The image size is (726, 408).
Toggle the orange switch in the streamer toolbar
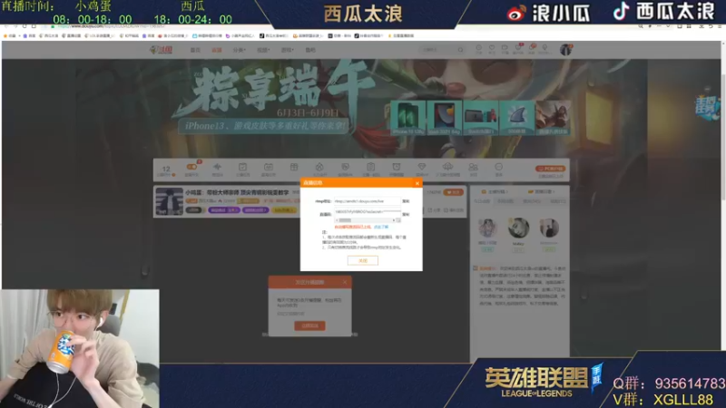[x=191, y=167]
